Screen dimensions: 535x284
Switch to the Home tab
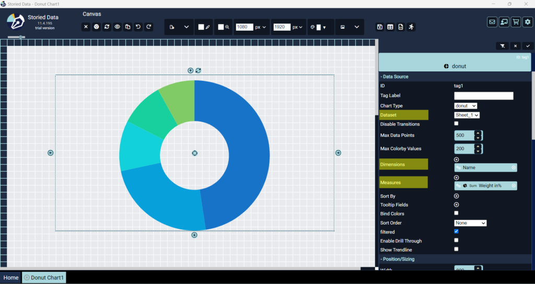click(x=11, y=278)
